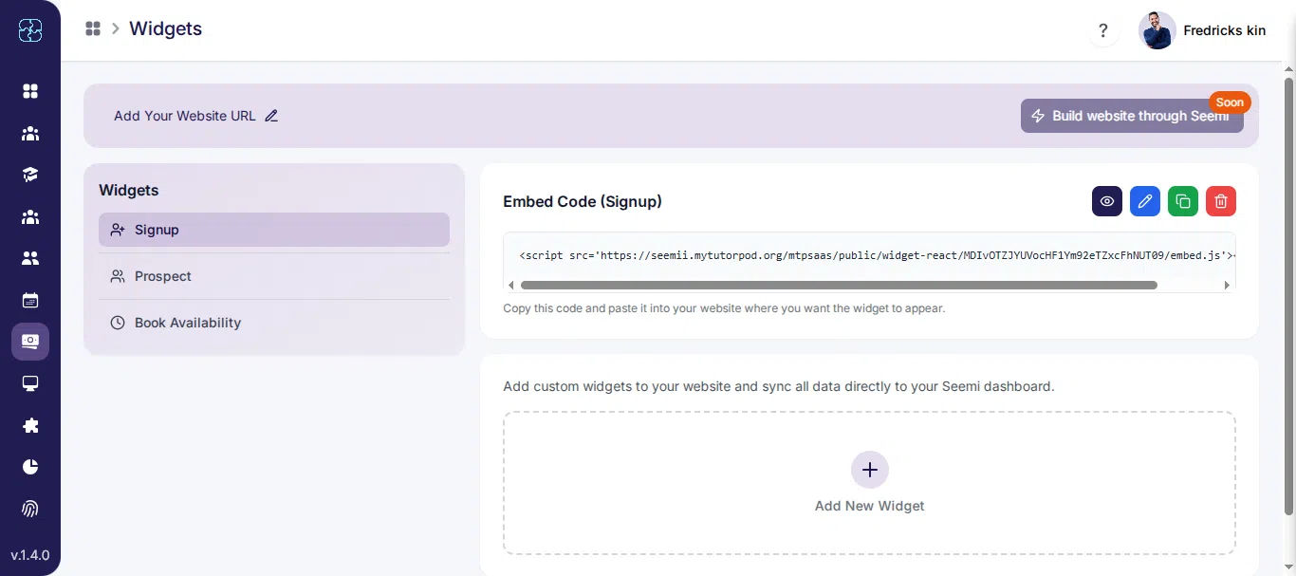Click the plus icon to add a widget
The width and height of the screenshot is (1296, 576).
(870, 469)
